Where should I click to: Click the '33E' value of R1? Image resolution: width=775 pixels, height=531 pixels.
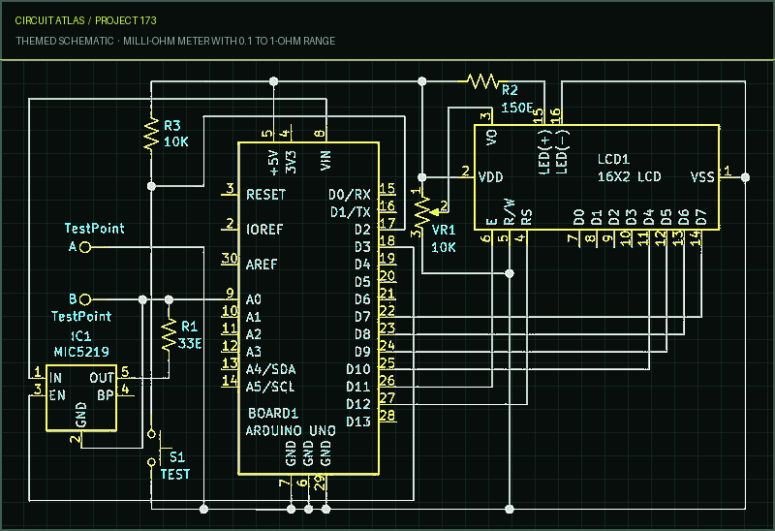190,343
